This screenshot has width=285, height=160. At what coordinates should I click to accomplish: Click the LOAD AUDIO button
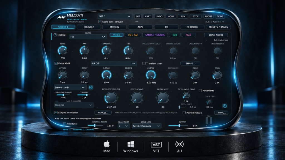coord(216,35)
